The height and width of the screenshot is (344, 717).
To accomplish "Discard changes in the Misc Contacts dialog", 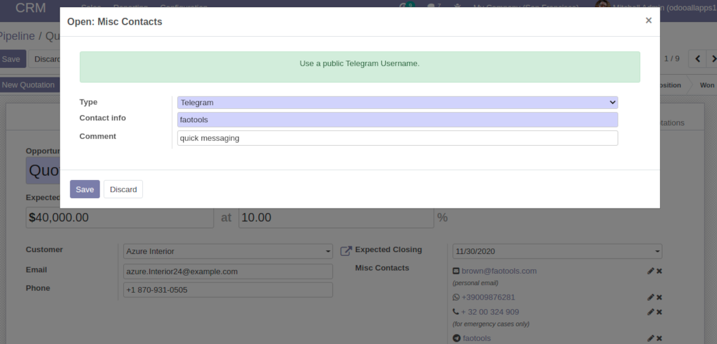I will (x=123, y=189).
